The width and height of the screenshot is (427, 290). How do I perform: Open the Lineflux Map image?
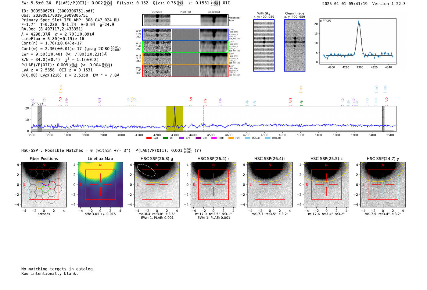click(100, 185)
